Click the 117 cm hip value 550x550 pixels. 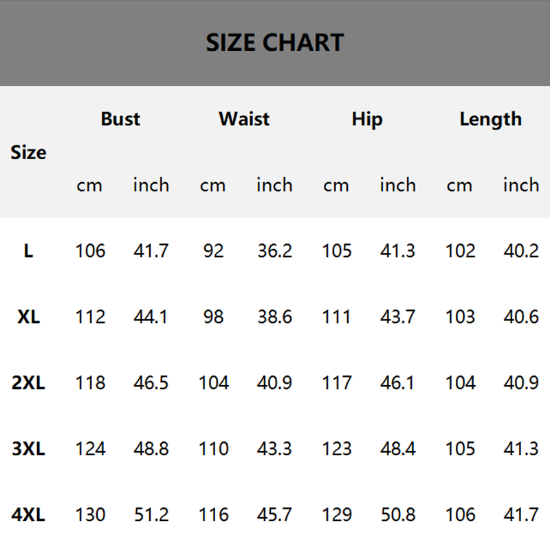pos(337,383)
